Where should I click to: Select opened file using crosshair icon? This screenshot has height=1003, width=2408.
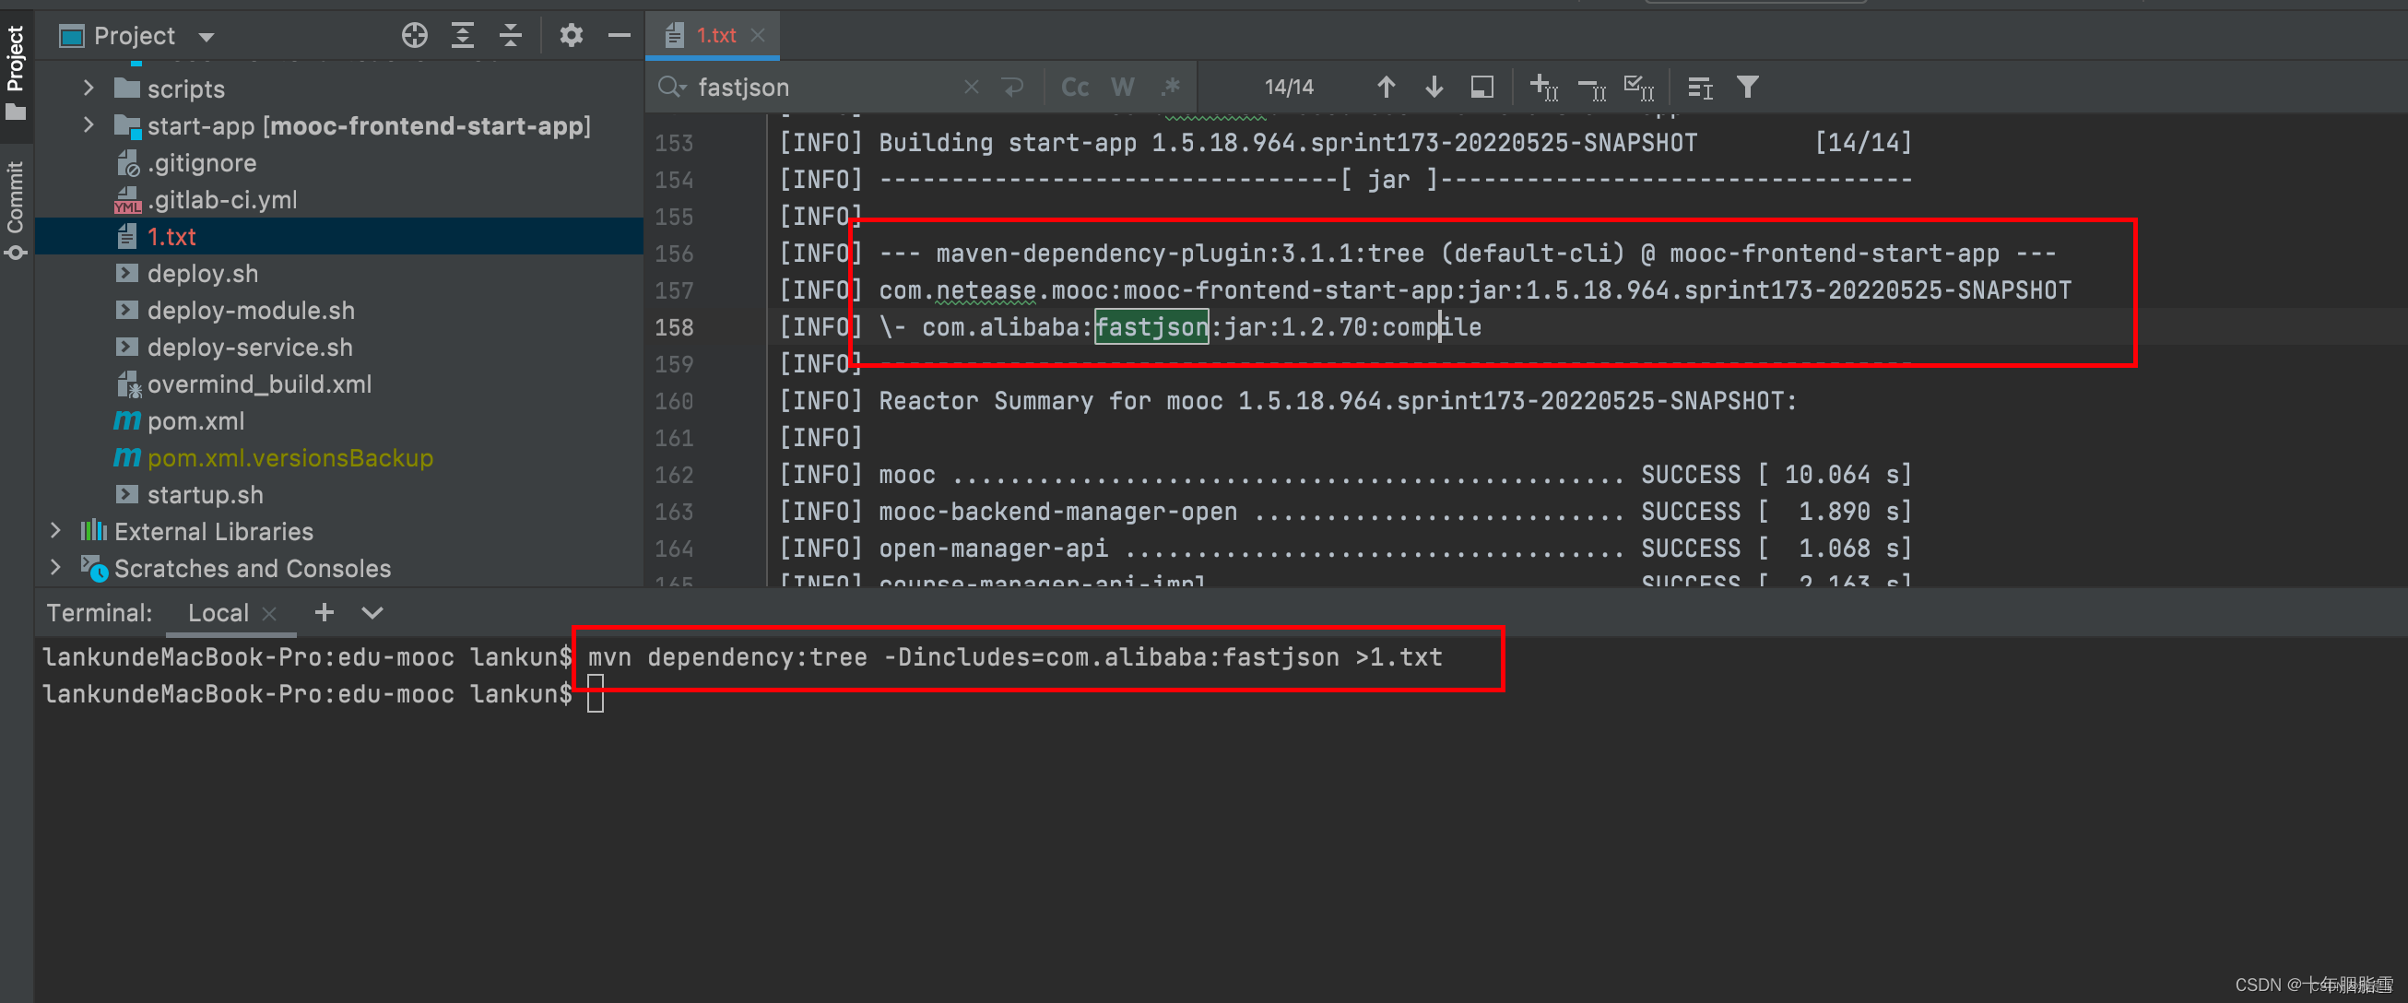tap(414, 35)
